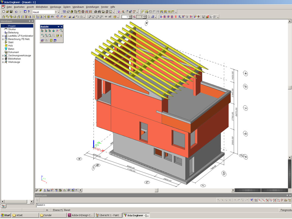Click the horizontal scrollbar thumb below the viewport

pos(156,190)
